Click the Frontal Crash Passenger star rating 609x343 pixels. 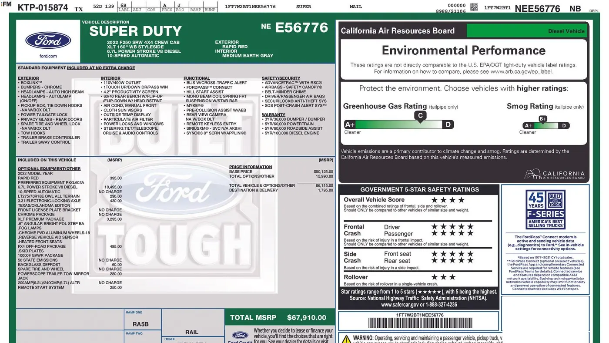(x=452, y=233)
